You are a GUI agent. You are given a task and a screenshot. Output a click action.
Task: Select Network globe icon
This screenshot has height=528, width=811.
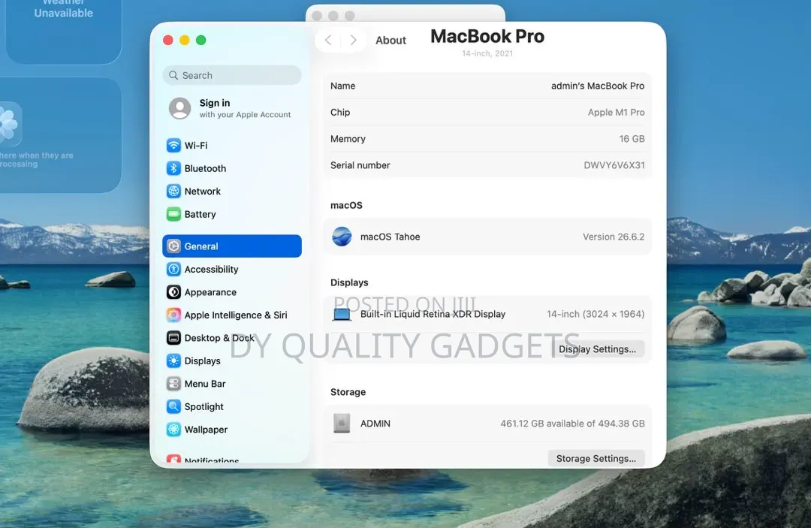[173, 192]
